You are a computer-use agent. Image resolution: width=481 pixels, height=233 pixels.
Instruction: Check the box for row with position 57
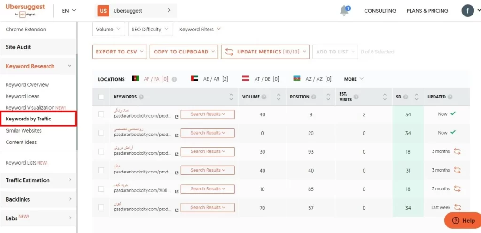pos(101,208)
